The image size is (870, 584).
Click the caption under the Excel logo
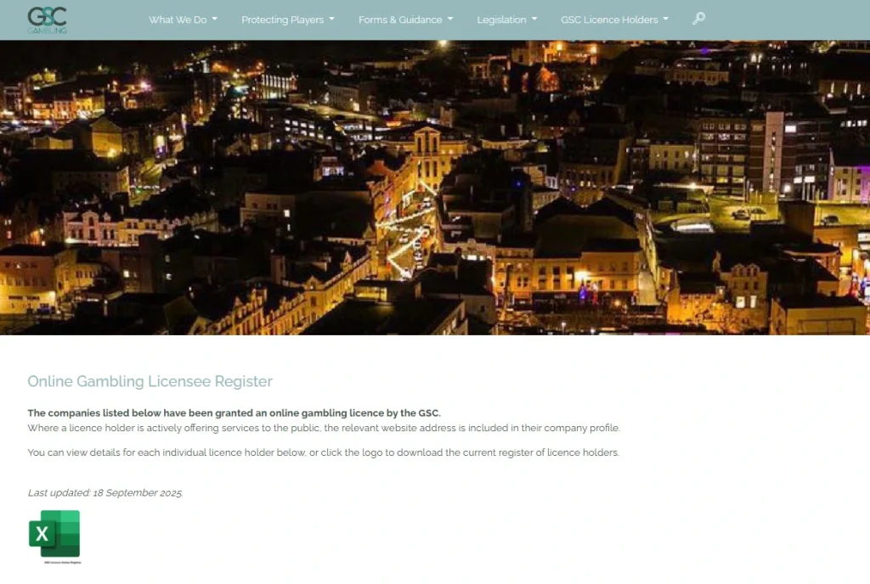coord(63,562)
